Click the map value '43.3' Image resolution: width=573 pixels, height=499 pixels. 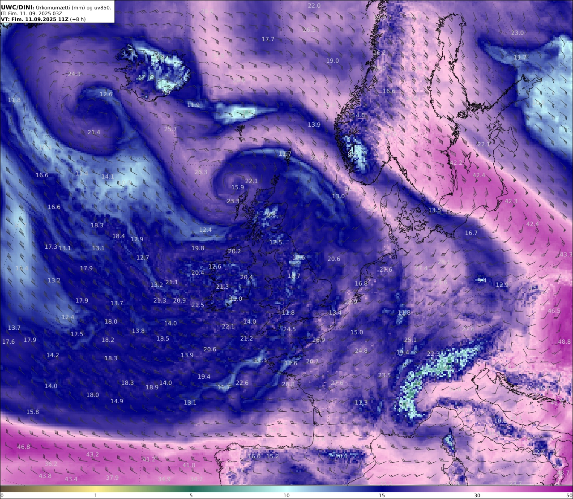tap(566, 254)
